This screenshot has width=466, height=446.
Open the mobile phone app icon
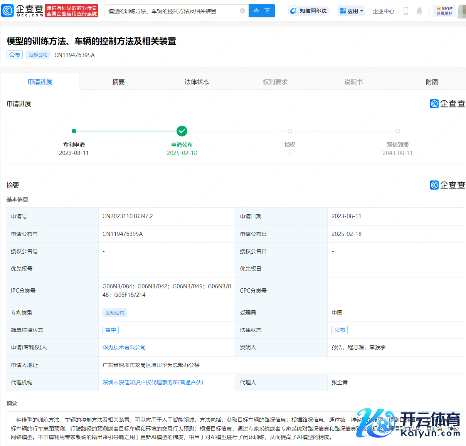[x=405, y=11]
